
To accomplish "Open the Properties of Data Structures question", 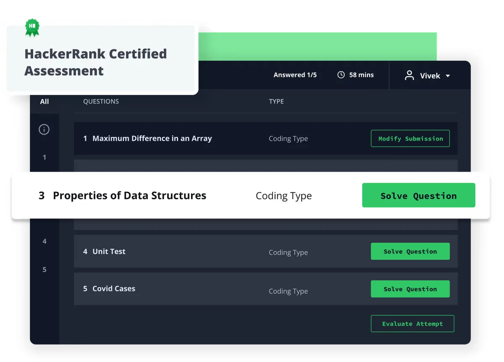I will coord(129,195).
